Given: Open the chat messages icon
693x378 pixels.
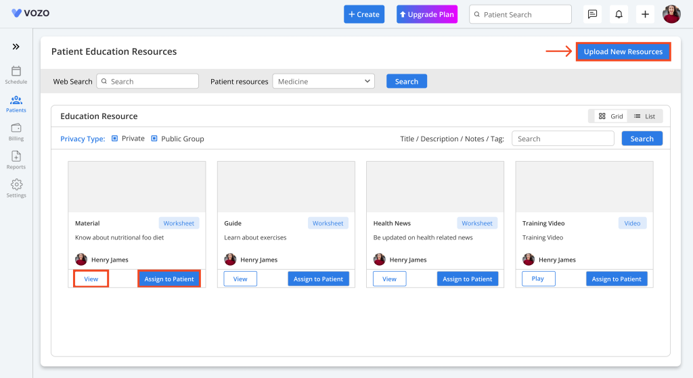Looking at the screenshot, I should point(592,14).
